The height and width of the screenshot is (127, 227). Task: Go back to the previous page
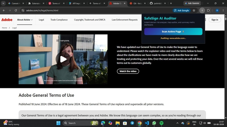(x=4, y=10)
